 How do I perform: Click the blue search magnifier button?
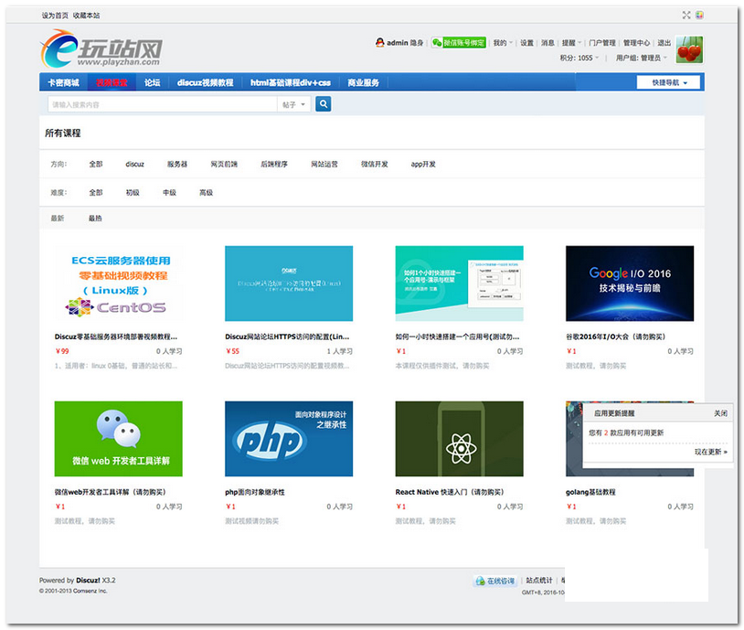tap(324, 103)
